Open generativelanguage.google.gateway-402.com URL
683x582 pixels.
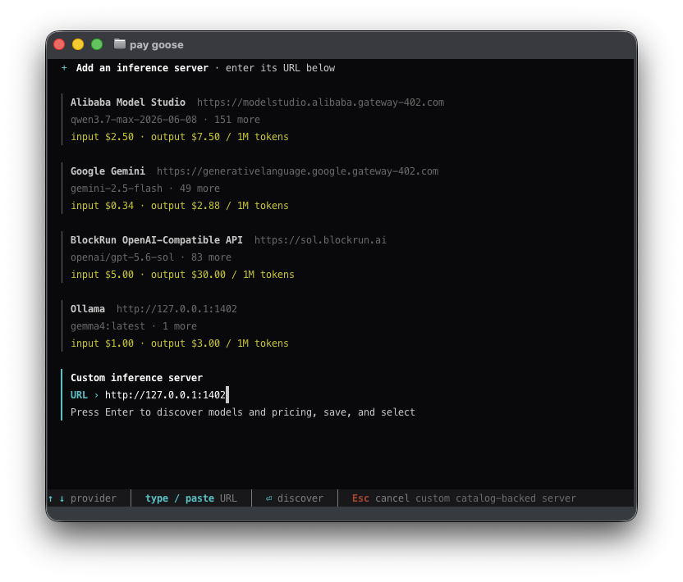click(x=297, y=171)
